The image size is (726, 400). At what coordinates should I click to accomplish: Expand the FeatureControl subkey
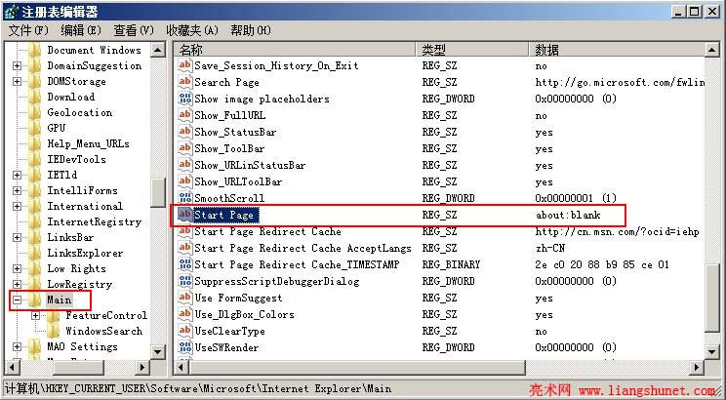coord(35,316)
